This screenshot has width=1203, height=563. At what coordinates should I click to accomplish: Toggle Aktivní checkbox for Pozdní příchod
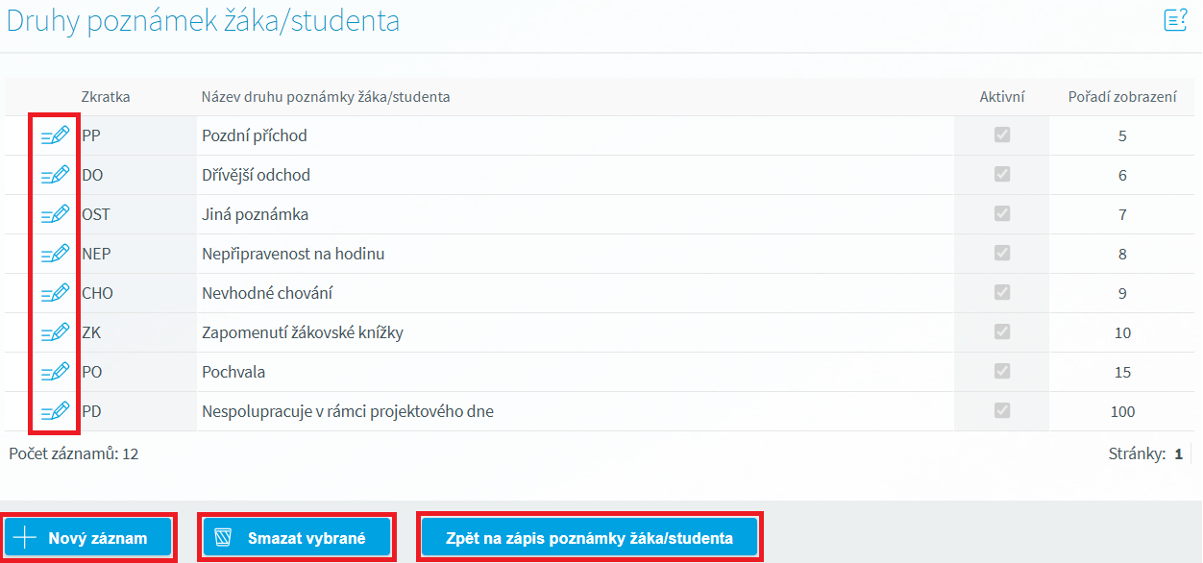[x=1002, y=135]
